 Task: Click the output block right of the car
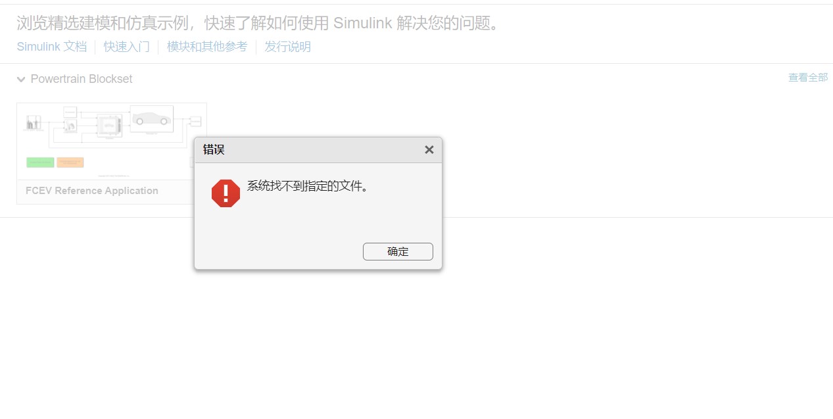(195, 120)
